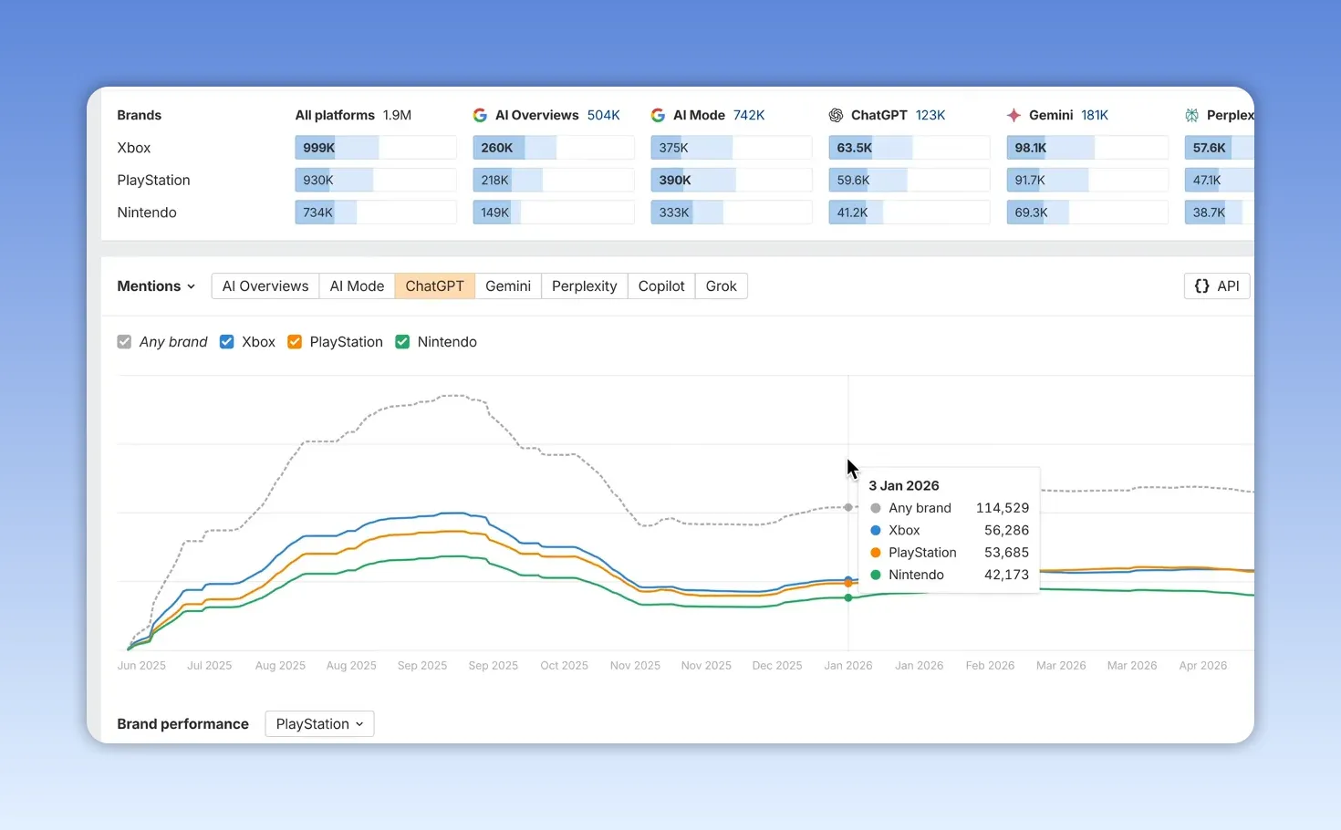Click the Dec 2025 axis label
Screen dimensions: 1341x830
click(x=777, y=666)
